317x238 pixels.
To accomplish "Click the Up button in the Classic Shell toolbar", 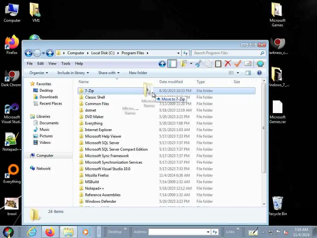I will pos(162,64).
